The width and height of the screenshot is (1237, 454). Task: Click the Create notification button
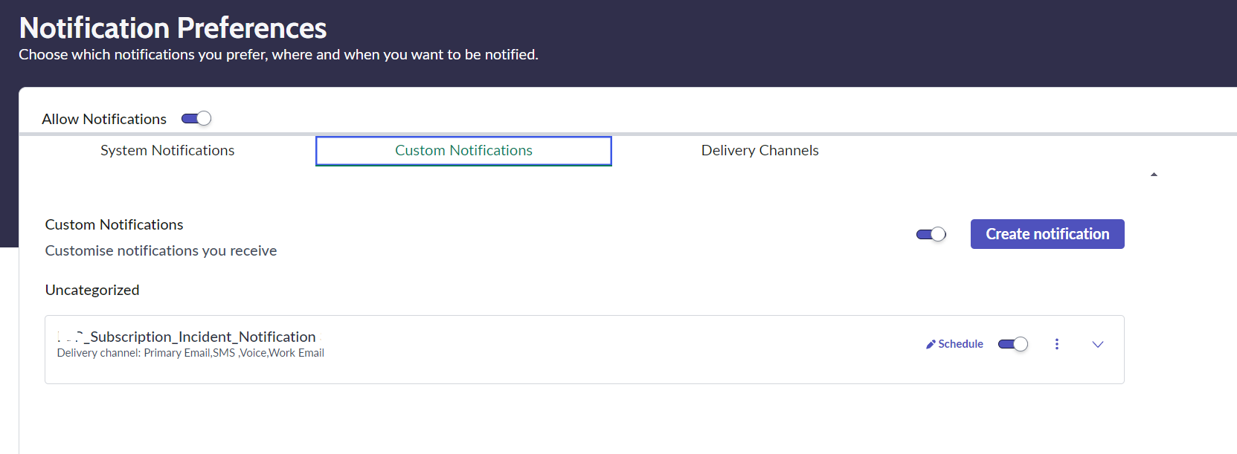(1047, 234)
